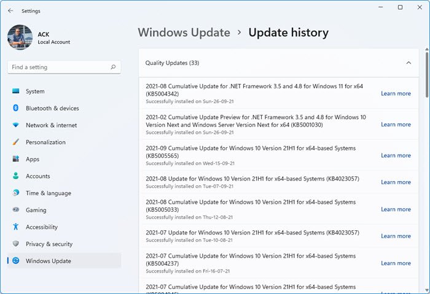
Task: Click the Windows Update breadcrumb link
Action: click(x=184, y=33)
